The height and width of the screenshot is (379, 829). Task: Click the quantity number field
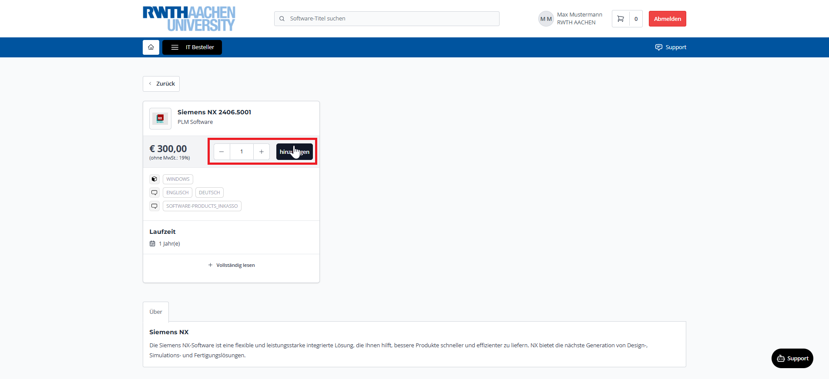pyautogui.click(x=242, y=152)
